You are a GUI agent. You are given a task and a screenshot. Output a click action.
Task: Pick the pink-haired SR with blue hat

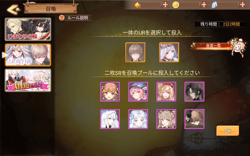click(138, 92)
